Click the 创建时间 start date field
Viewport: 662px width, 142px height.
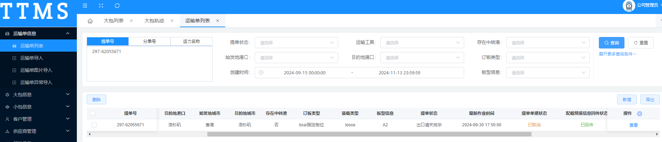tap(305, 73)
